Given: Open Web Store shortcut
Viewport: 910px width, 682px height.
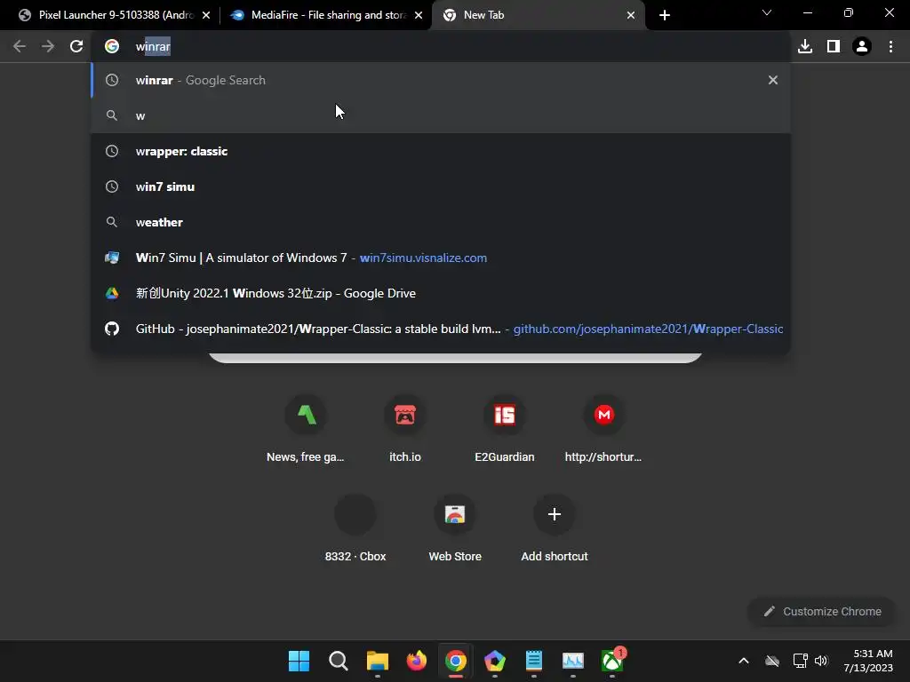Looking at the screenshot, I should tap(455, 528).
